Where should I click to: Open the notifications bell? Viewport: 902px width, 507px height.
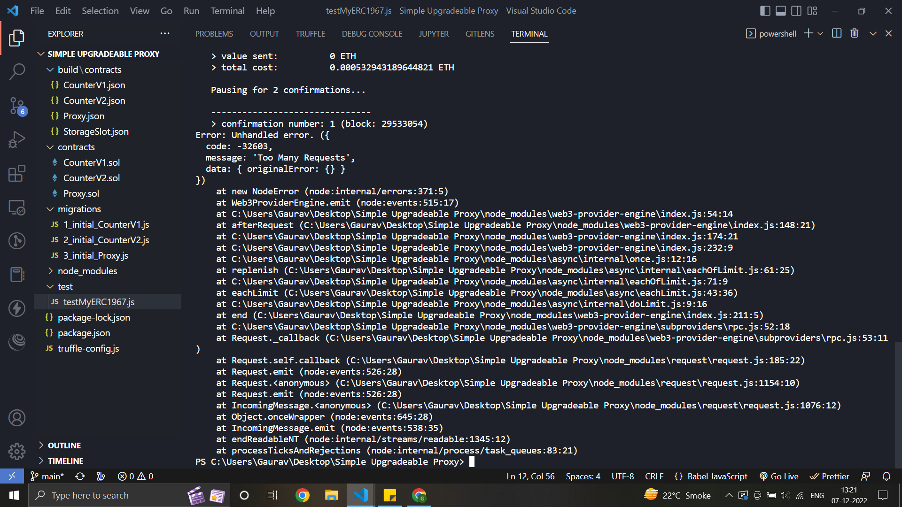click(x=887, y=476)
